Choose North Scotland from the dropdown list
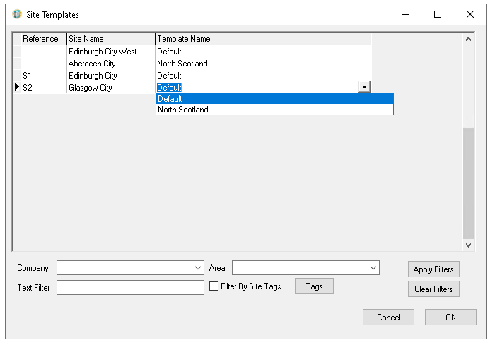The image size is (490, 343). point(274,110)
